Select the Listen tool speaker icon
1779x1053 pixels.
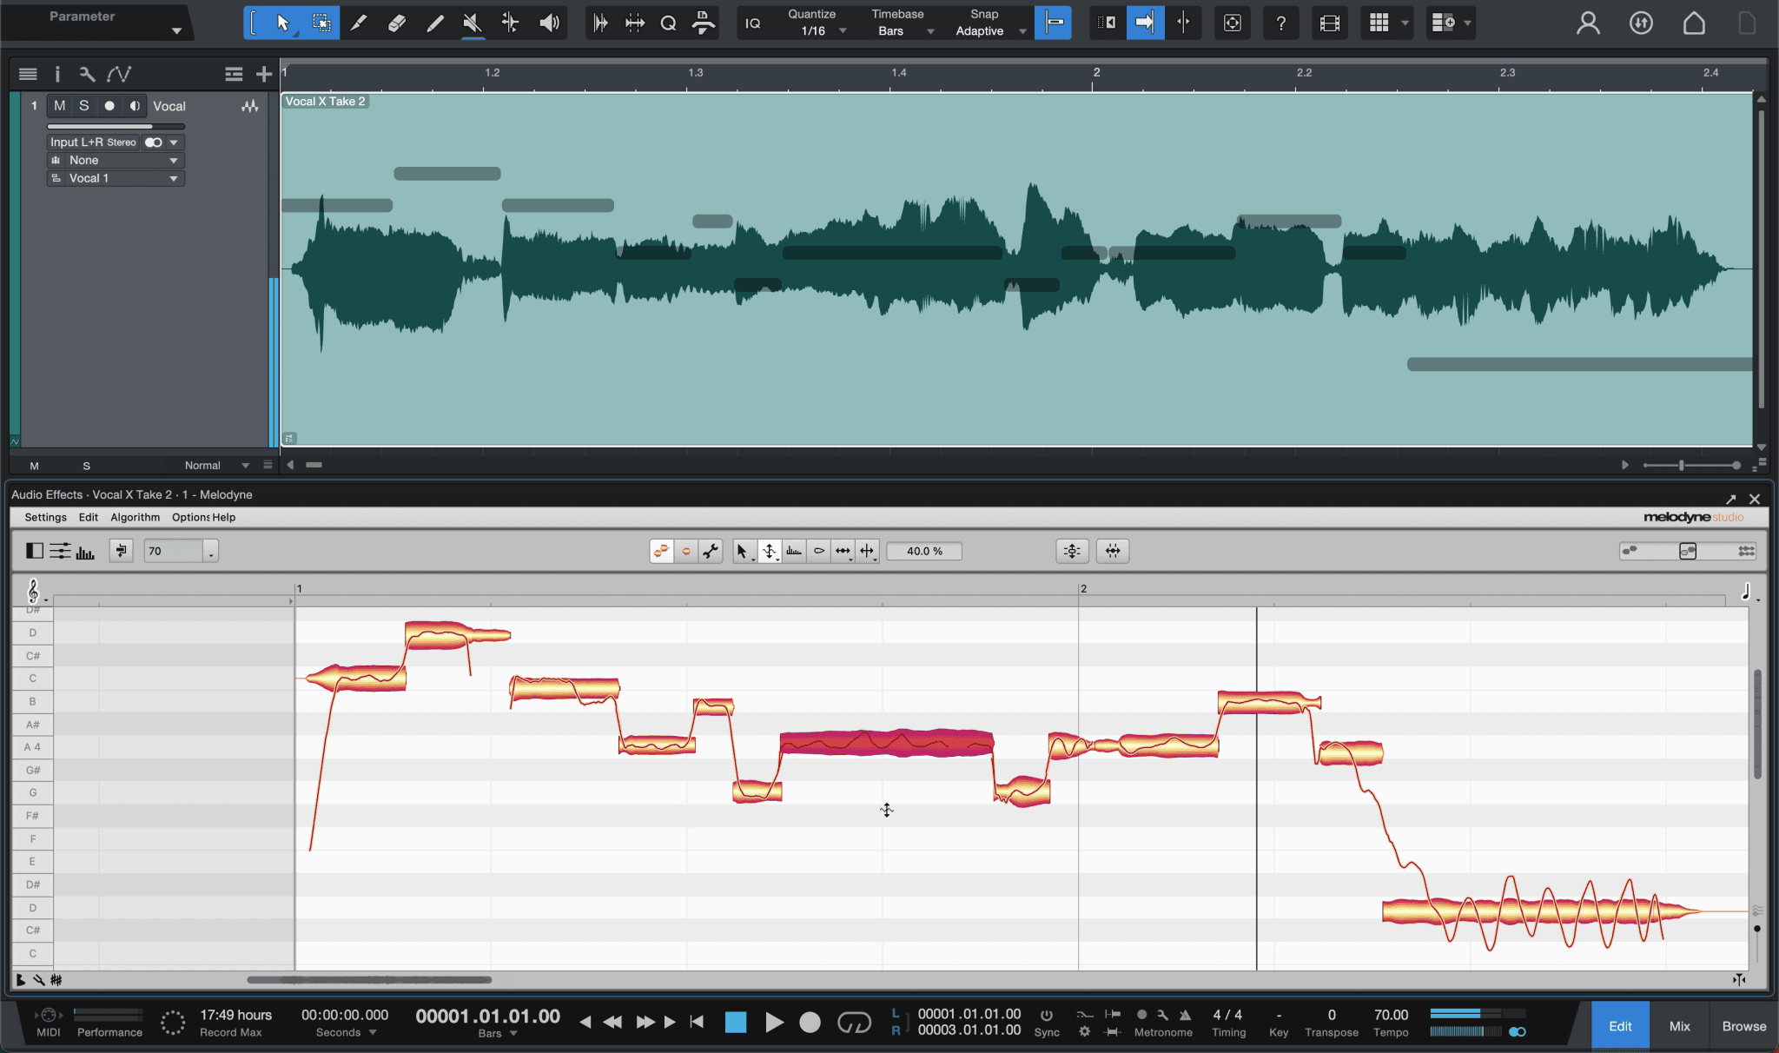click(x=549, y=23)
